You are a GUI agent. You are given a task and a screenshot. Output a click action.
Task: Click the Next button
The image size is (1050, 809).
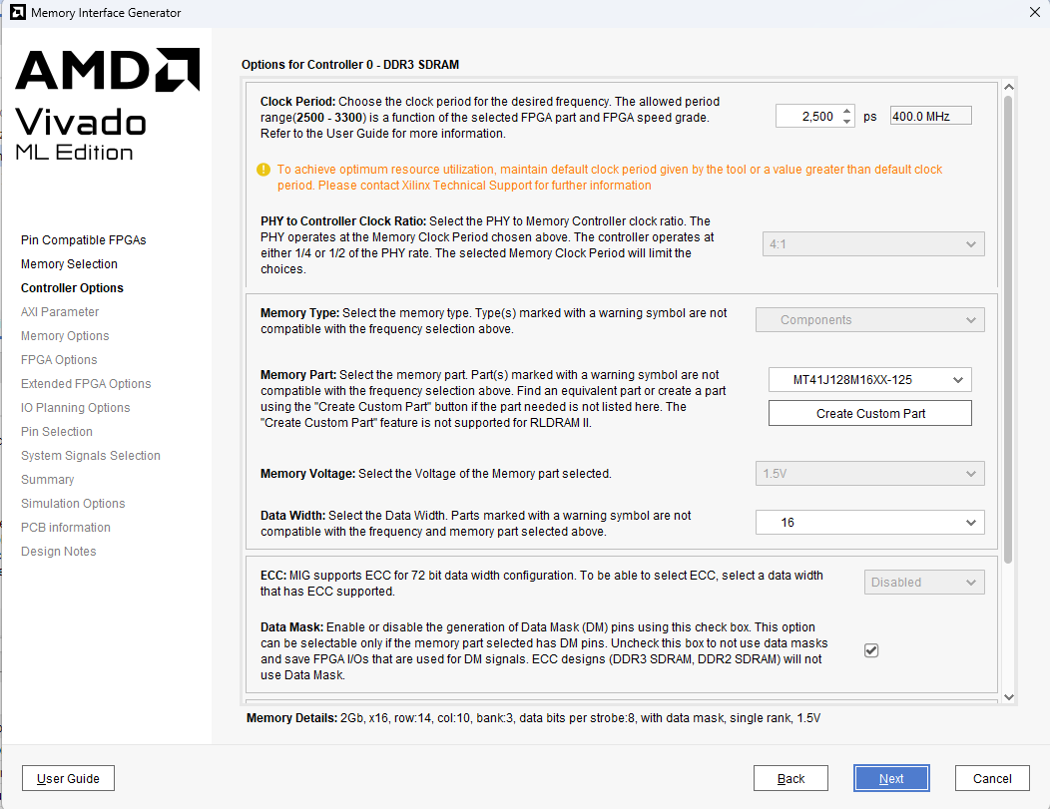(x=891, y=779)
